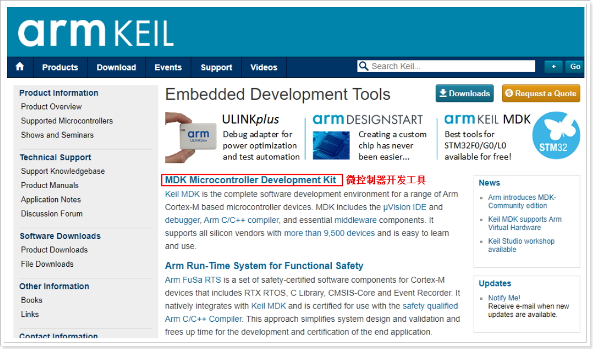Click the STM32 butterfly badge
593x349 pixels.
[x=556, y=135]
